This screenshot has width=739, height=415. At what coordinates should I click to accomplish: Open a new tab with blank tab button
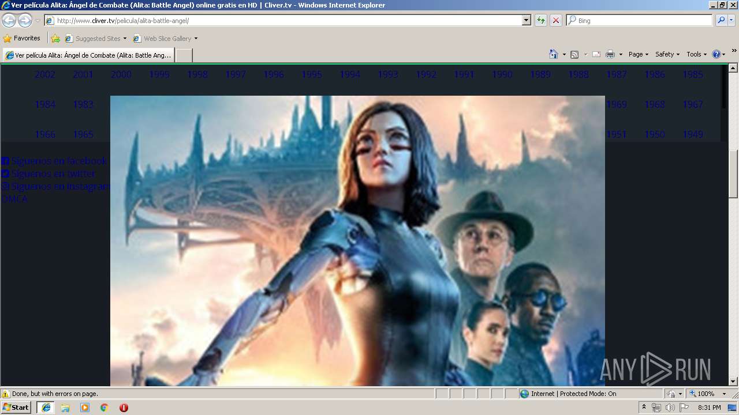pos(184,55)
